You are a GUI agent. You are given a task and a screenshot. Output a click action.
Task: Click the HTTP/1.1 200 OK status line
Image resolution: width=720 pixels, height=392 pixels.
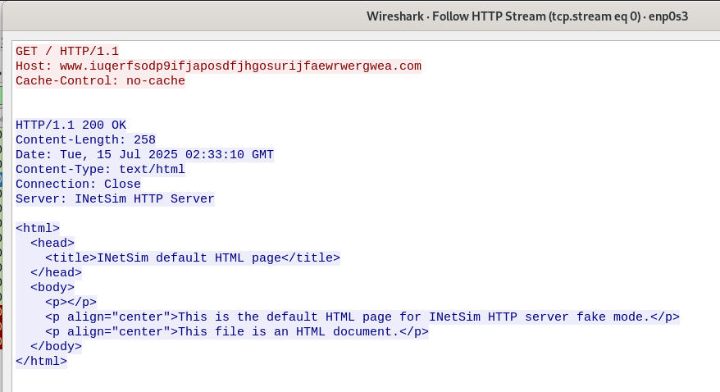71,125
